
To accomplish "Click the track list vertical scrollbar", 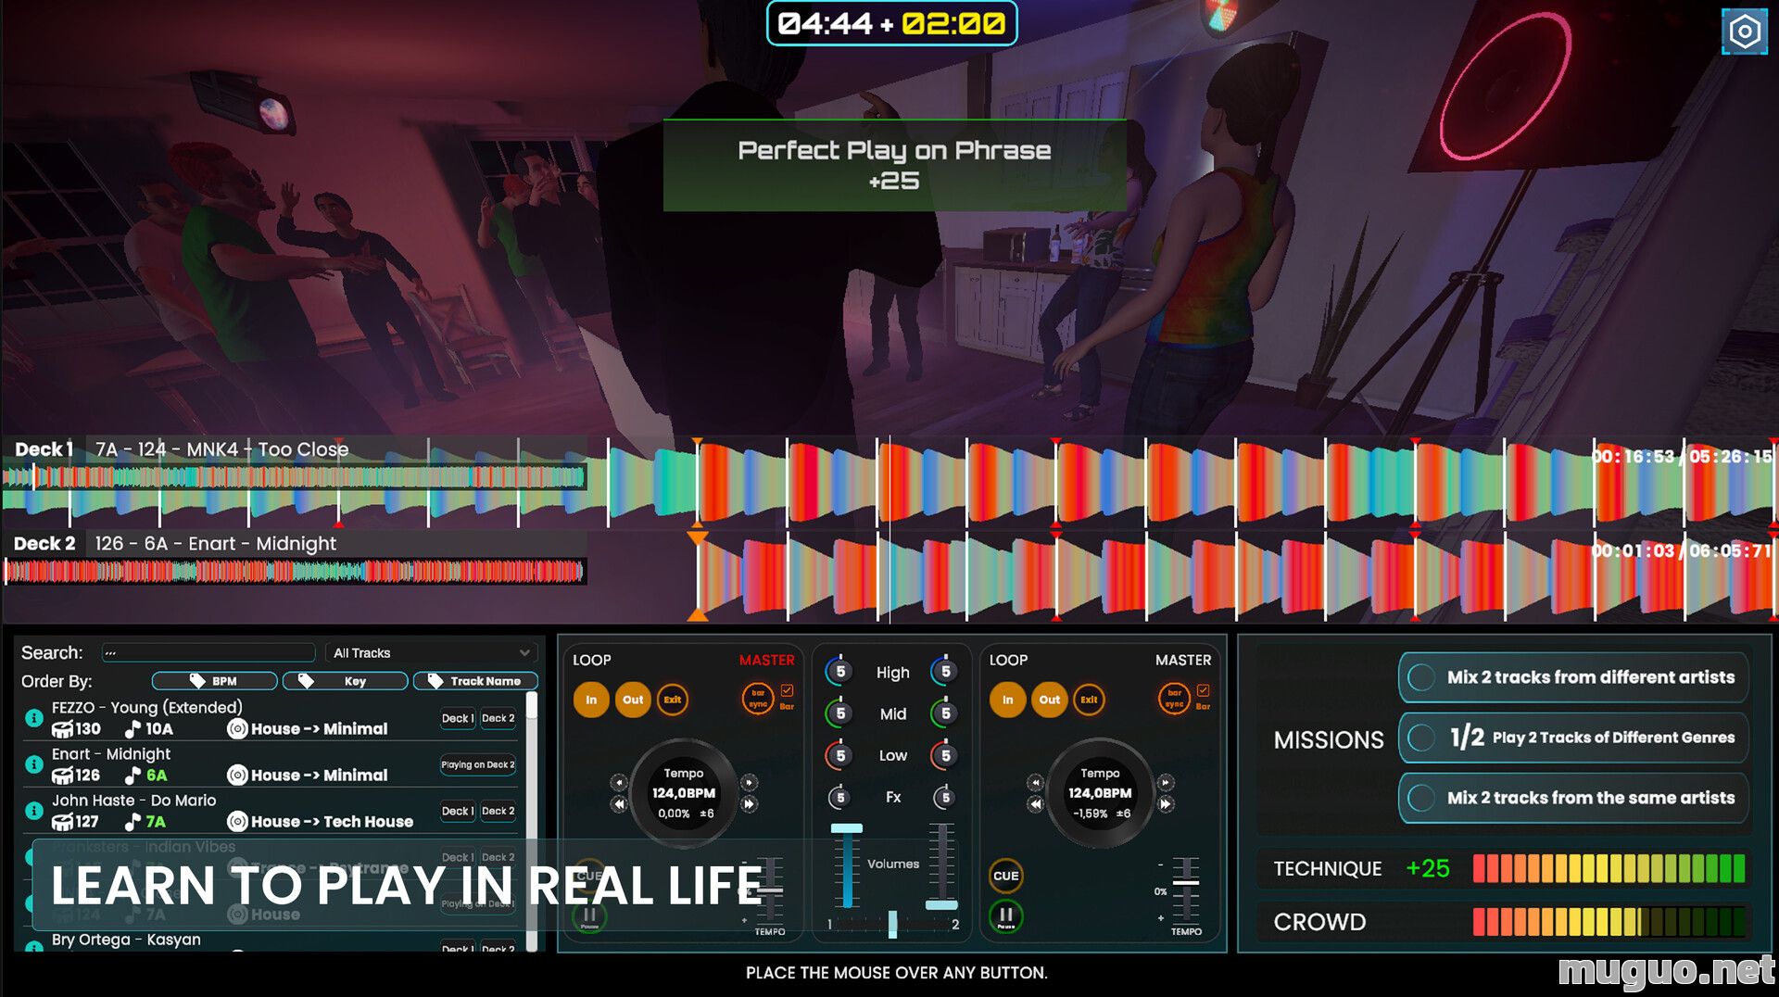I will point(532,820).
